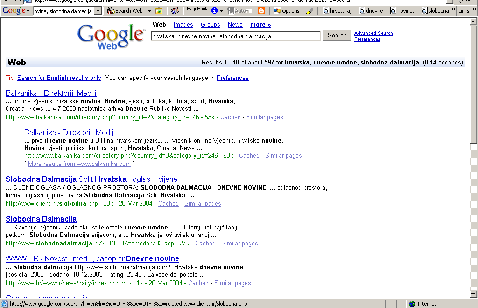This screenshot has height=308, width=478.
Task: Click the main Google search query field
Action: tap(235, 36)
